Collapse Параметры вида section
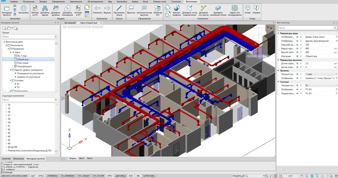The height and width of the screenshot is (178, 338). click(279, 33)
